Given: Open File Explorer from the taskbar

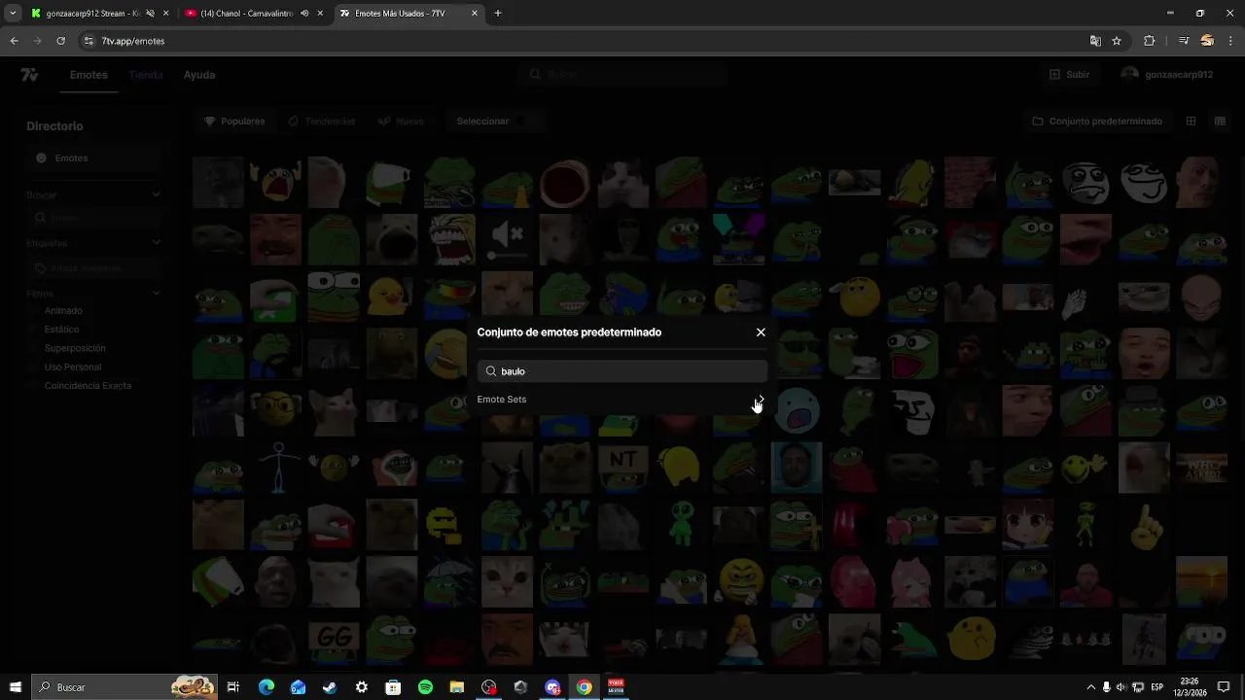Looking at the screenshot, I should pyautogui.click(x=457, y=687).
